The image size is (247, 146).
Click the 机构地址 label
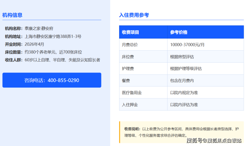[14, 37]
